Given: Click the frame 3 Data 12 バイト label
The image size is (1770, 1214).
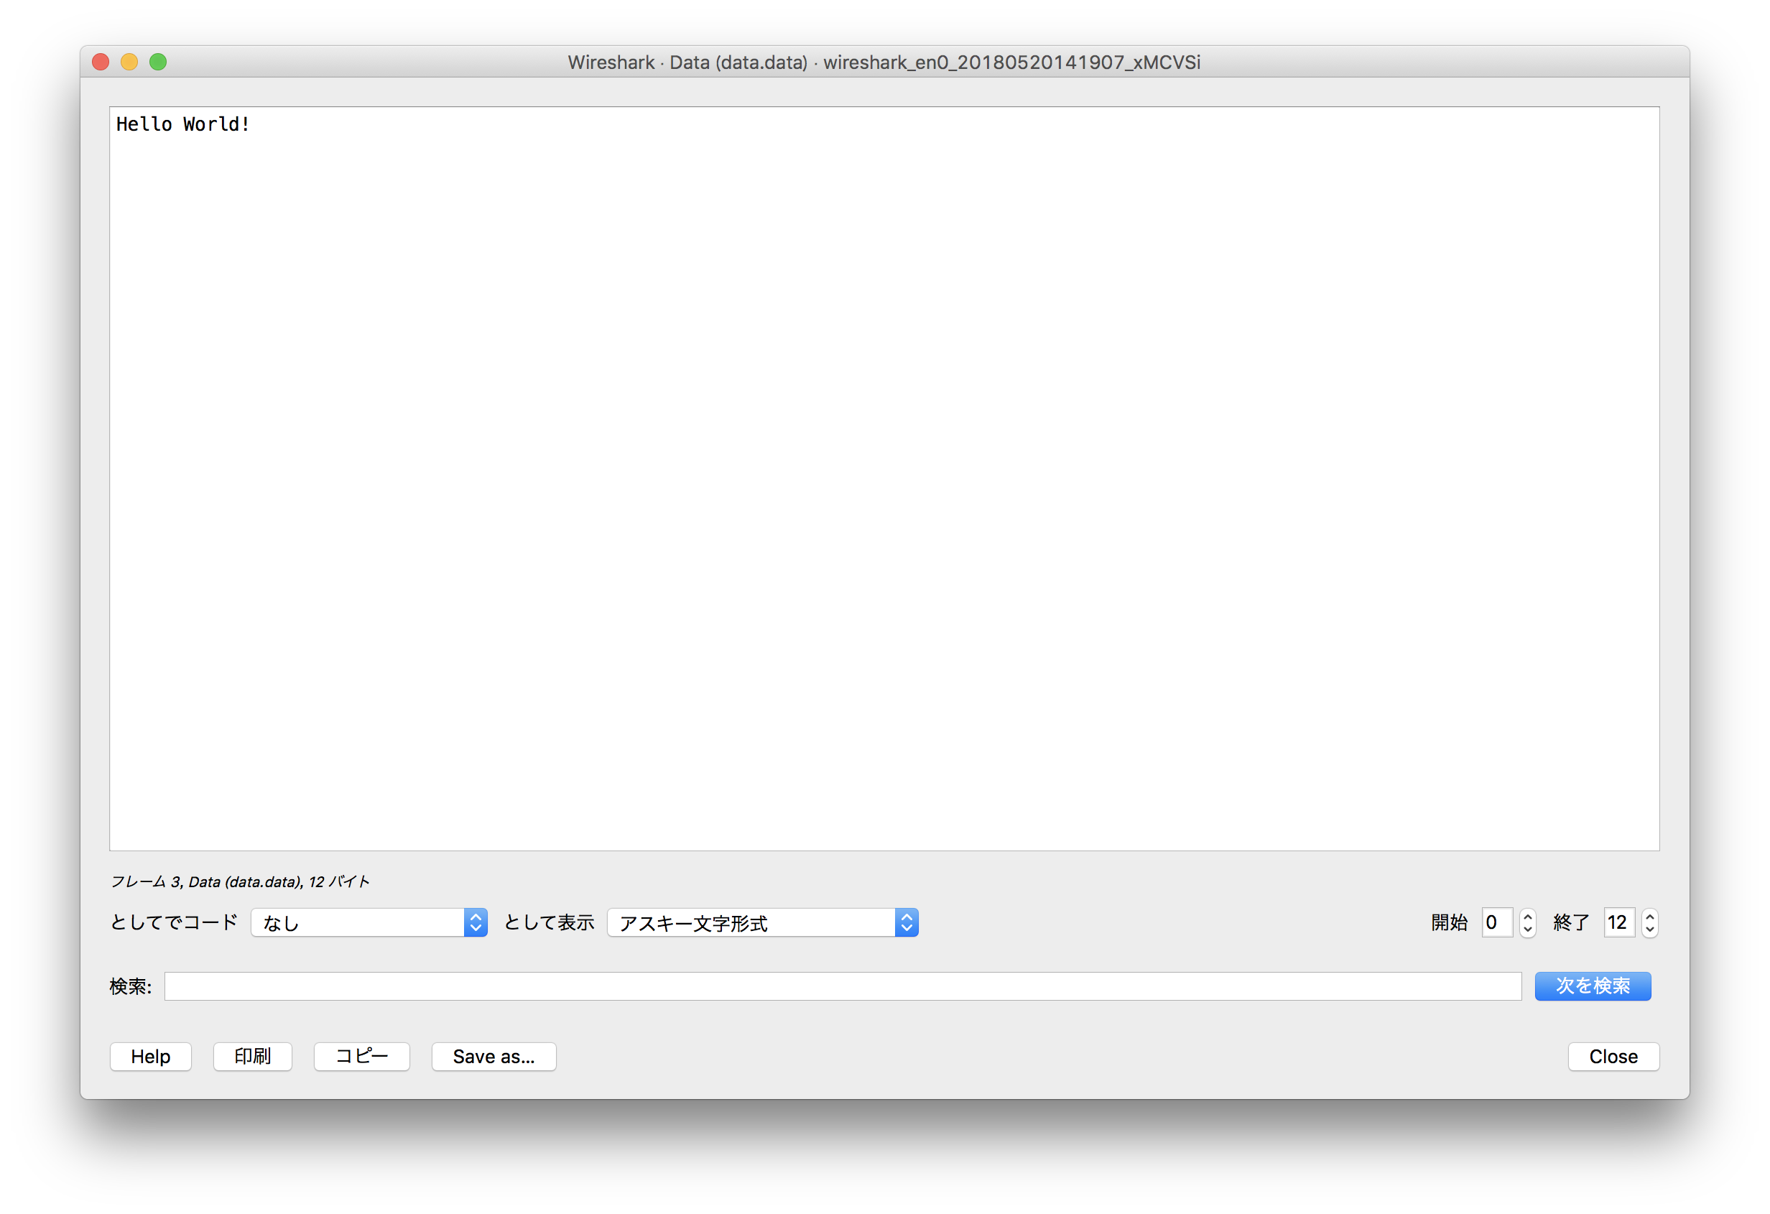Looking at the screenshot, I should 240,881.
